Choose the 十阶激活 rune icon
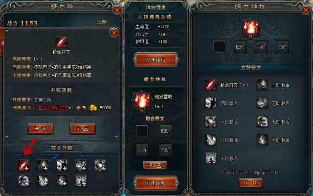 point(211,158)
